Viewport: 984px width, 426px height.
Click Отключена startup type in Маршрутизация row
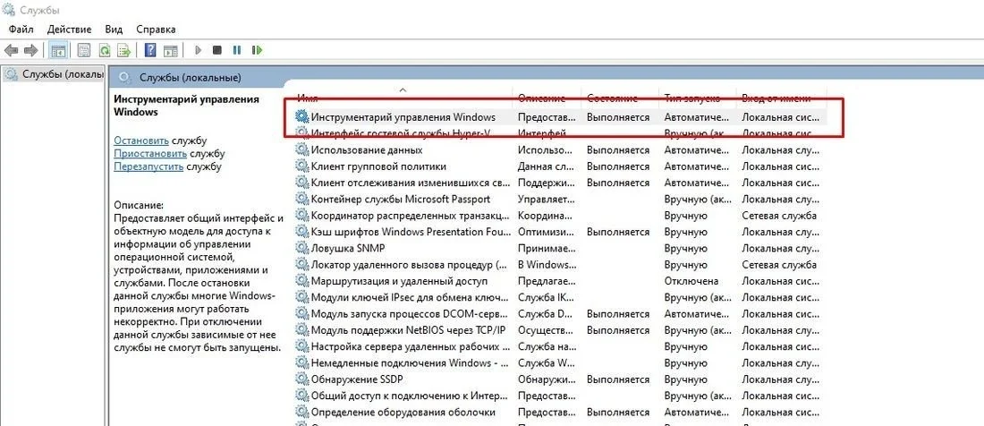(x=691, y=281)
